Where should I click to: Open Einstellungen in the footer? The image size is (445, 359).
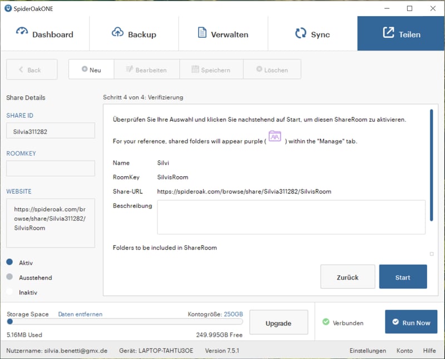[x=368, y=351]
